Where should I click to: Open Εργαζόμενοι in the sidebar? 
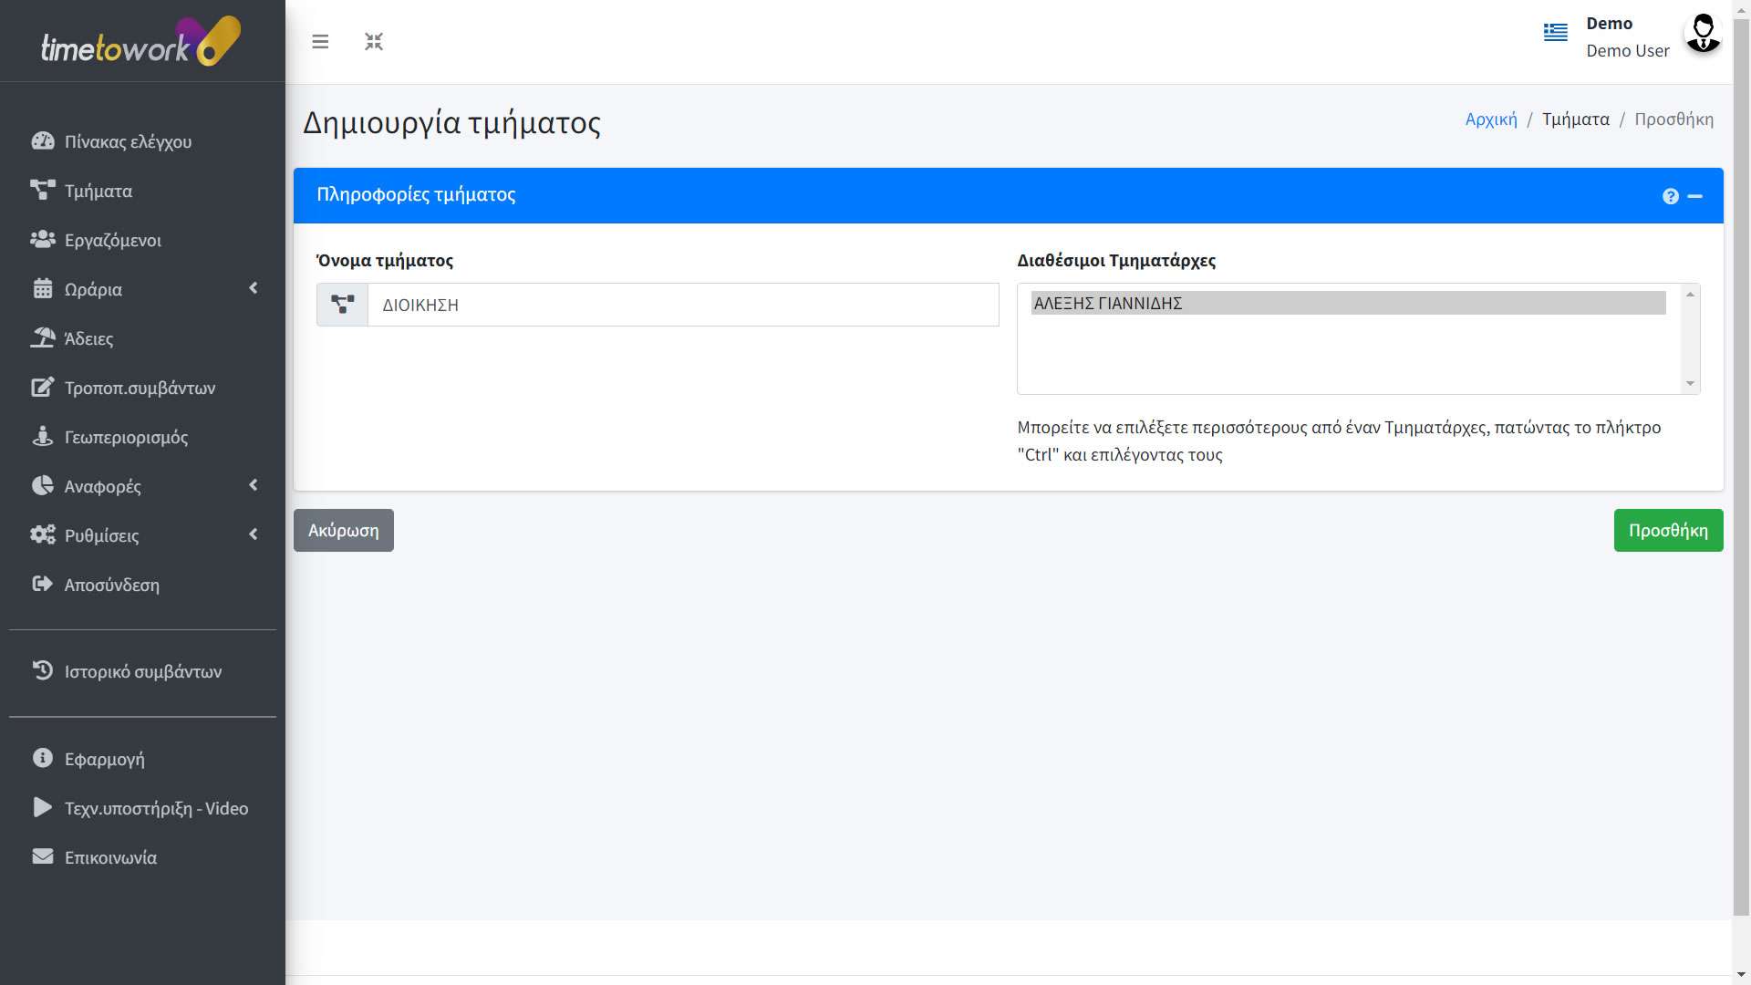(x=112, y=240)
